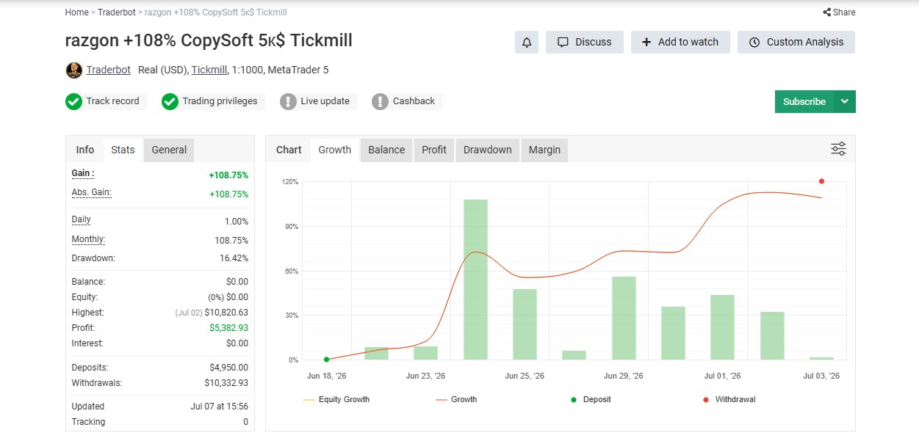This screenshot has height=441, width=919.
Task: Select the Drawdown chart tab
Action: coord(488,150)
